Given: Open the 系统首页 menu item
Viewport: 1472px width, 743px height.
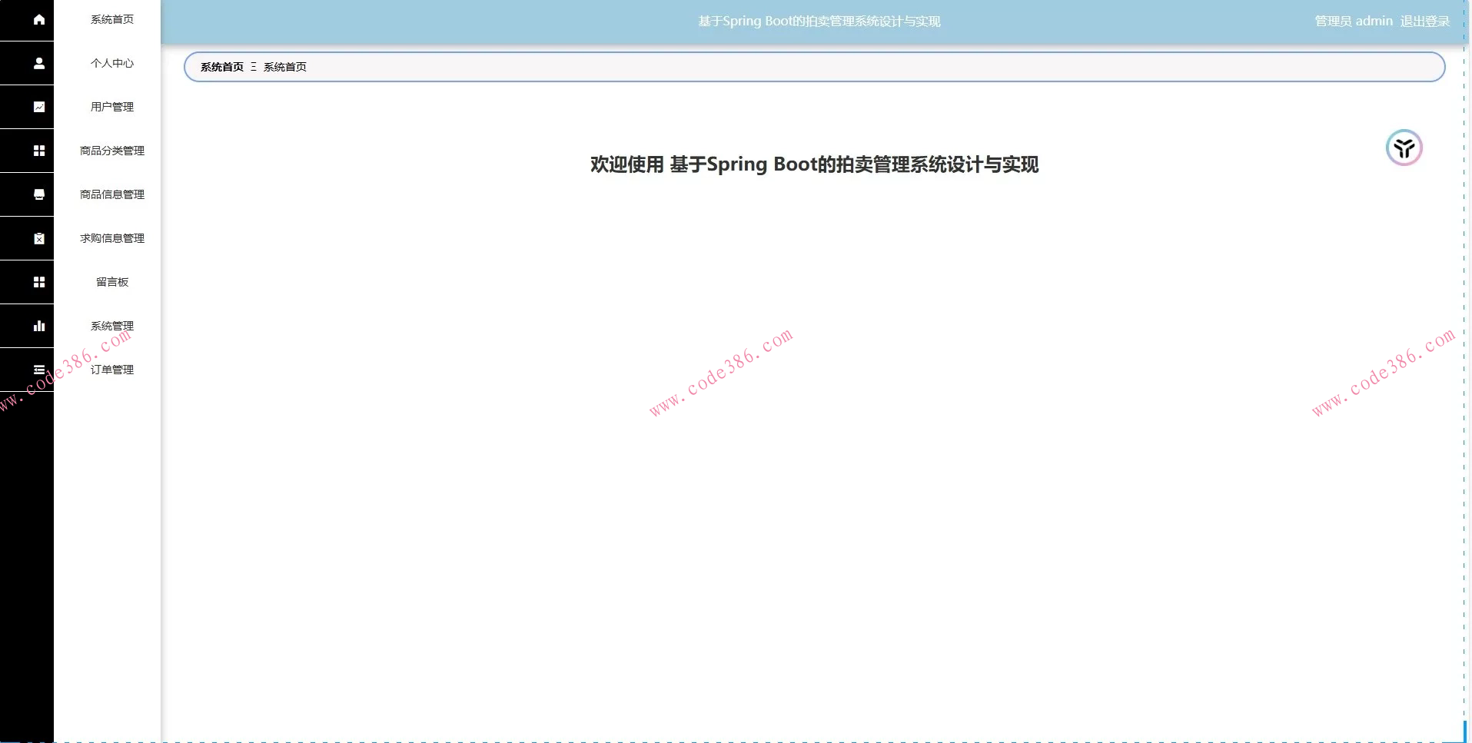Looking at the screenshot, I should coord(112,19).
